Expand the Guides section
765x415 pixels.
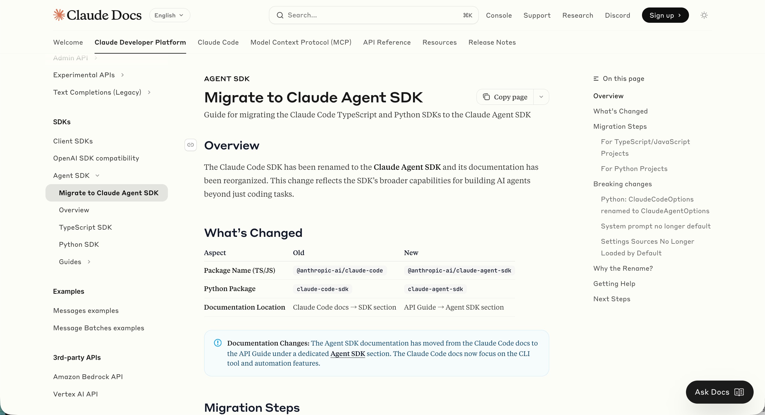(x=89, y=261)
